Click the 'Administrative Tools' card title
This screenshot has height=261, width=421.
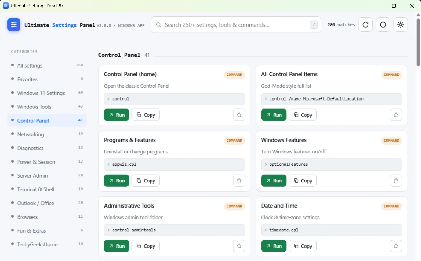tap(129, 206)
